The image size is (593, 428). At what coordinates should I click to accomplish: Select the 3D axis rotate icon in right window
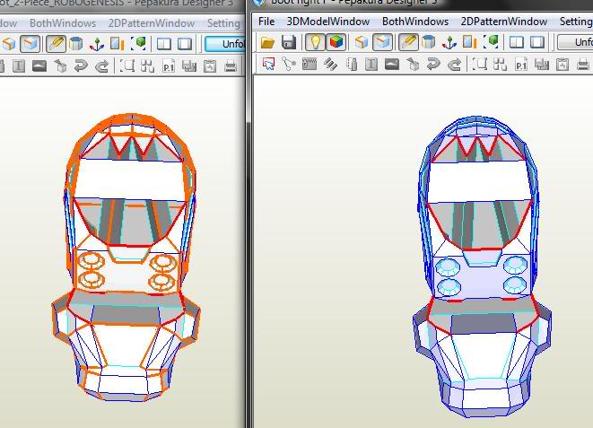tap(449, 42)
